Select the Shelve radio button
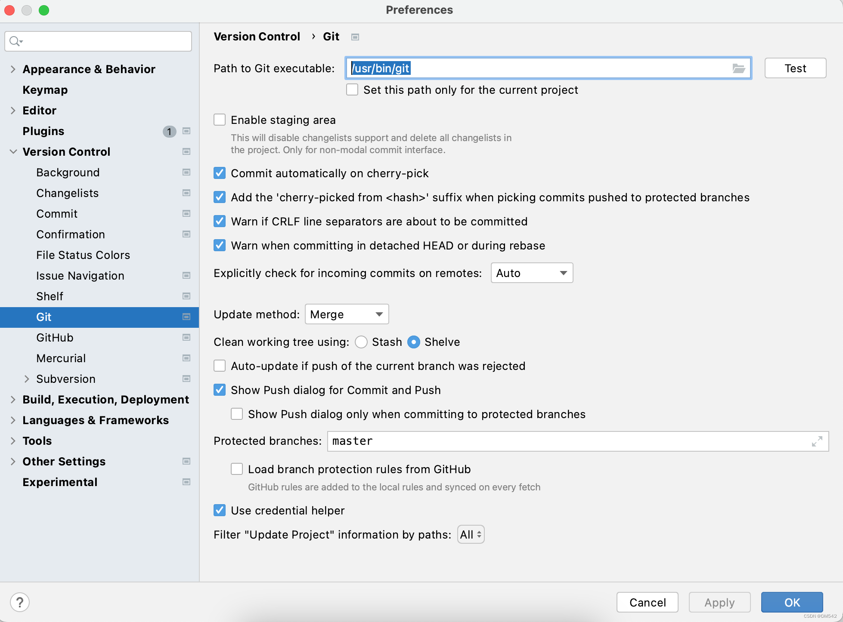The height and width of the screenshot is (622, 843). pyautogui.click(x=414, y=342)
